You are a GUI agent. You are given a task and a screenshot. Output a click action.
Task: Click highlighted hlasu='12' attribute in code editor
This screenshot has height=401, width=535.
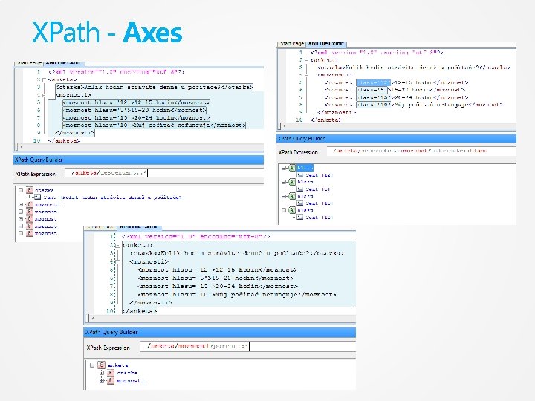tap(373, 82)
